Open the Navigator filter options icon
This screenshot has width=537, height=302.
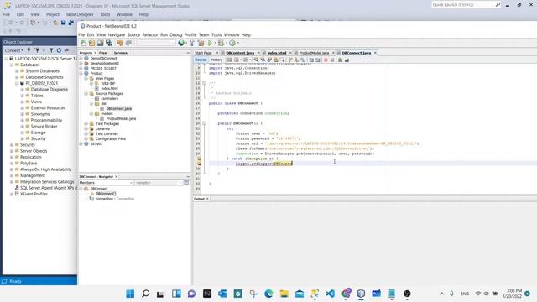coord(186,183)
